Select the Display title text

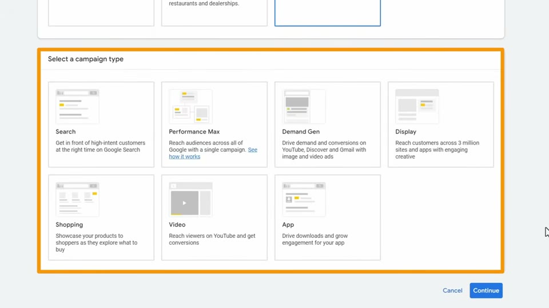[x=406, y=132]
